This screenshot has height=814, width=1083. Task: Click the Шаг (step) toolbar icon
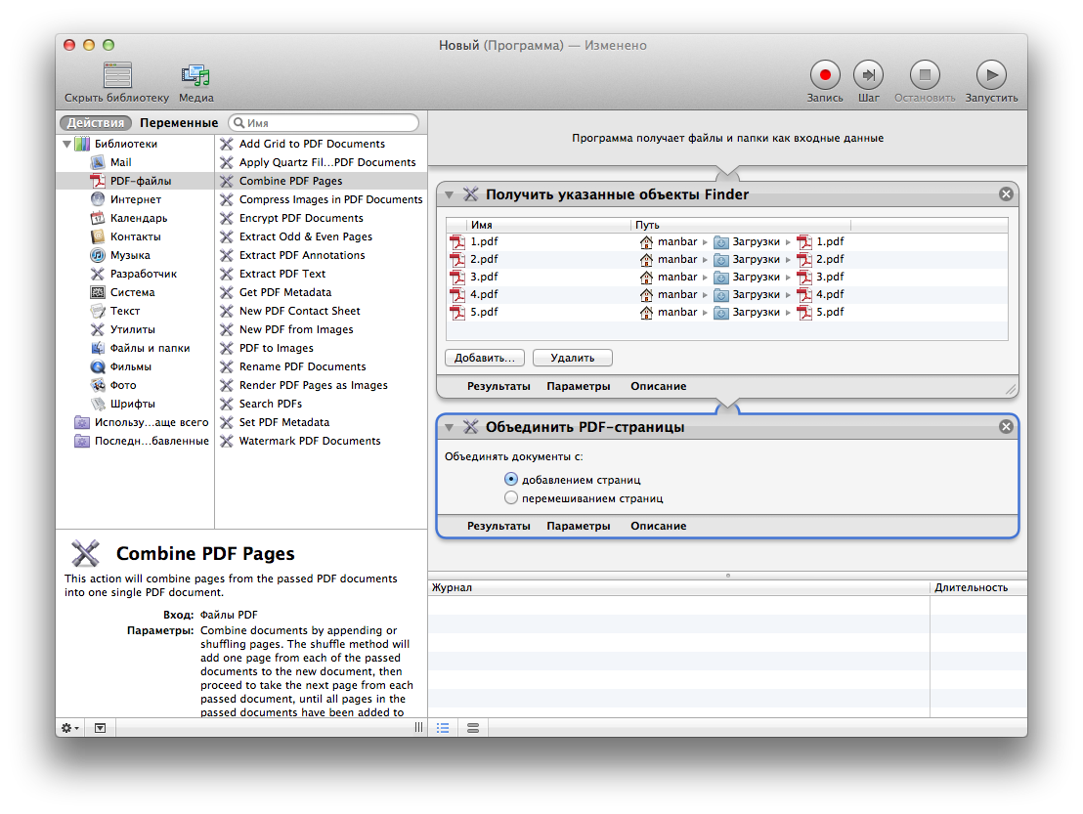pos(868,76)
